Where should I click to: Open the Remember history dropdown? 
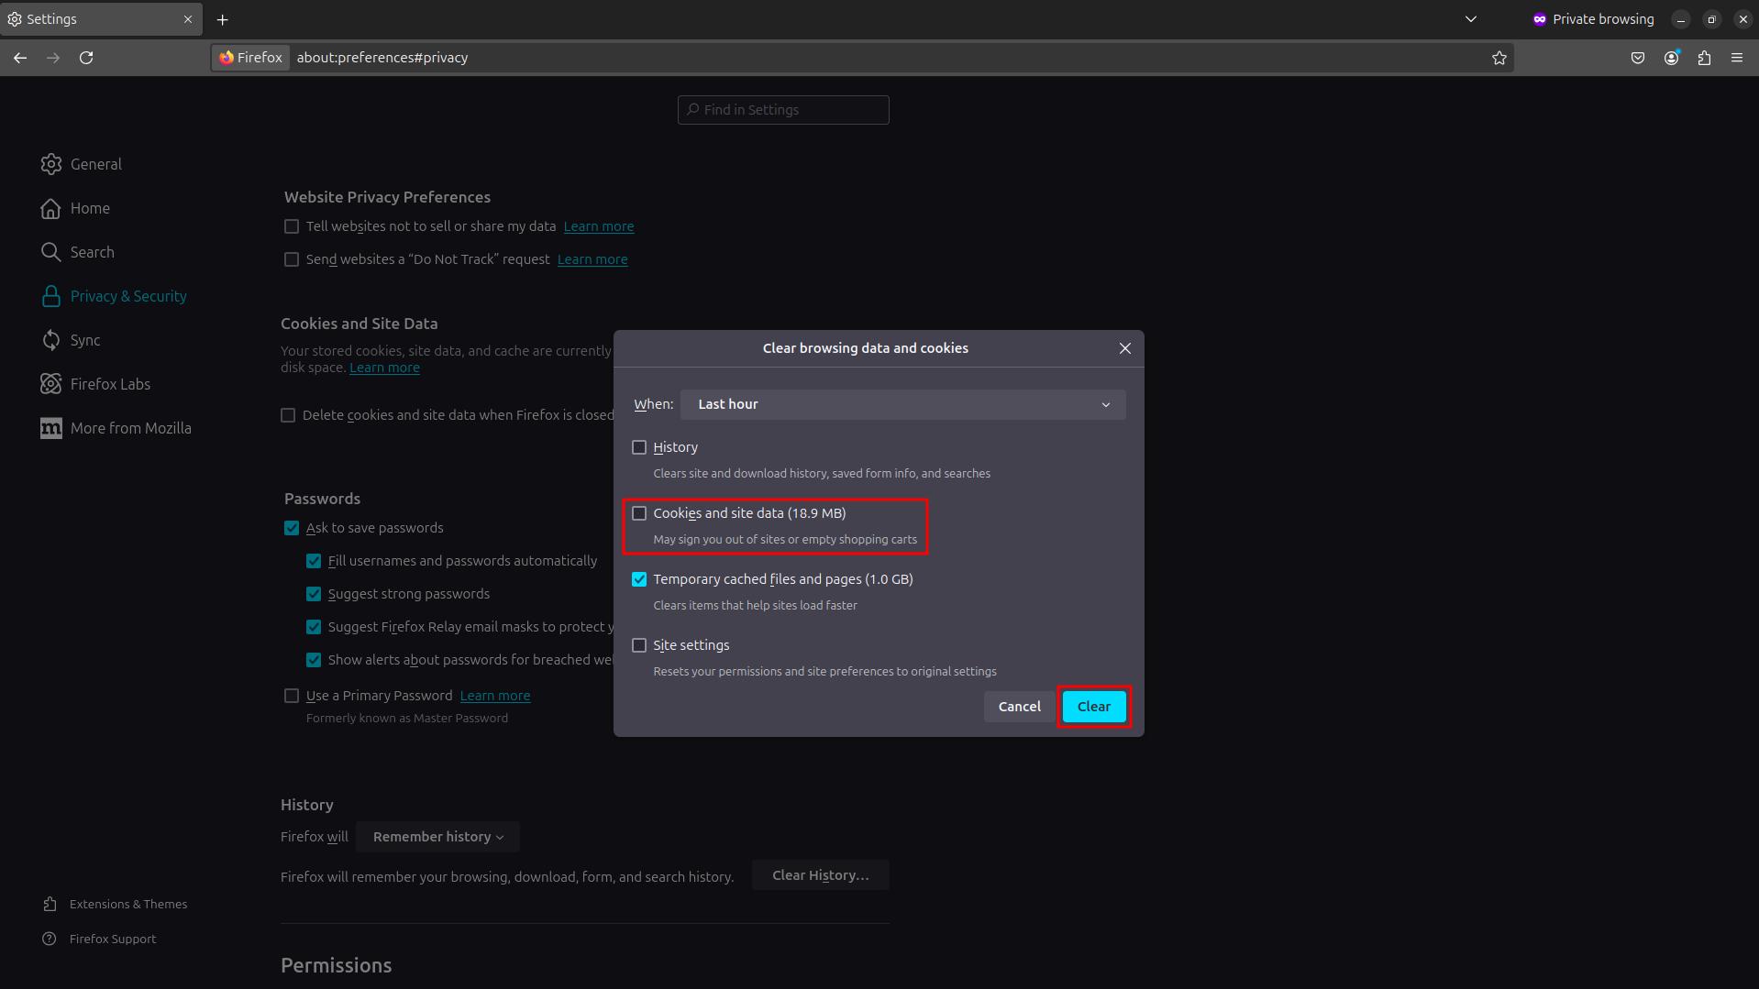(x=437, y=837)
